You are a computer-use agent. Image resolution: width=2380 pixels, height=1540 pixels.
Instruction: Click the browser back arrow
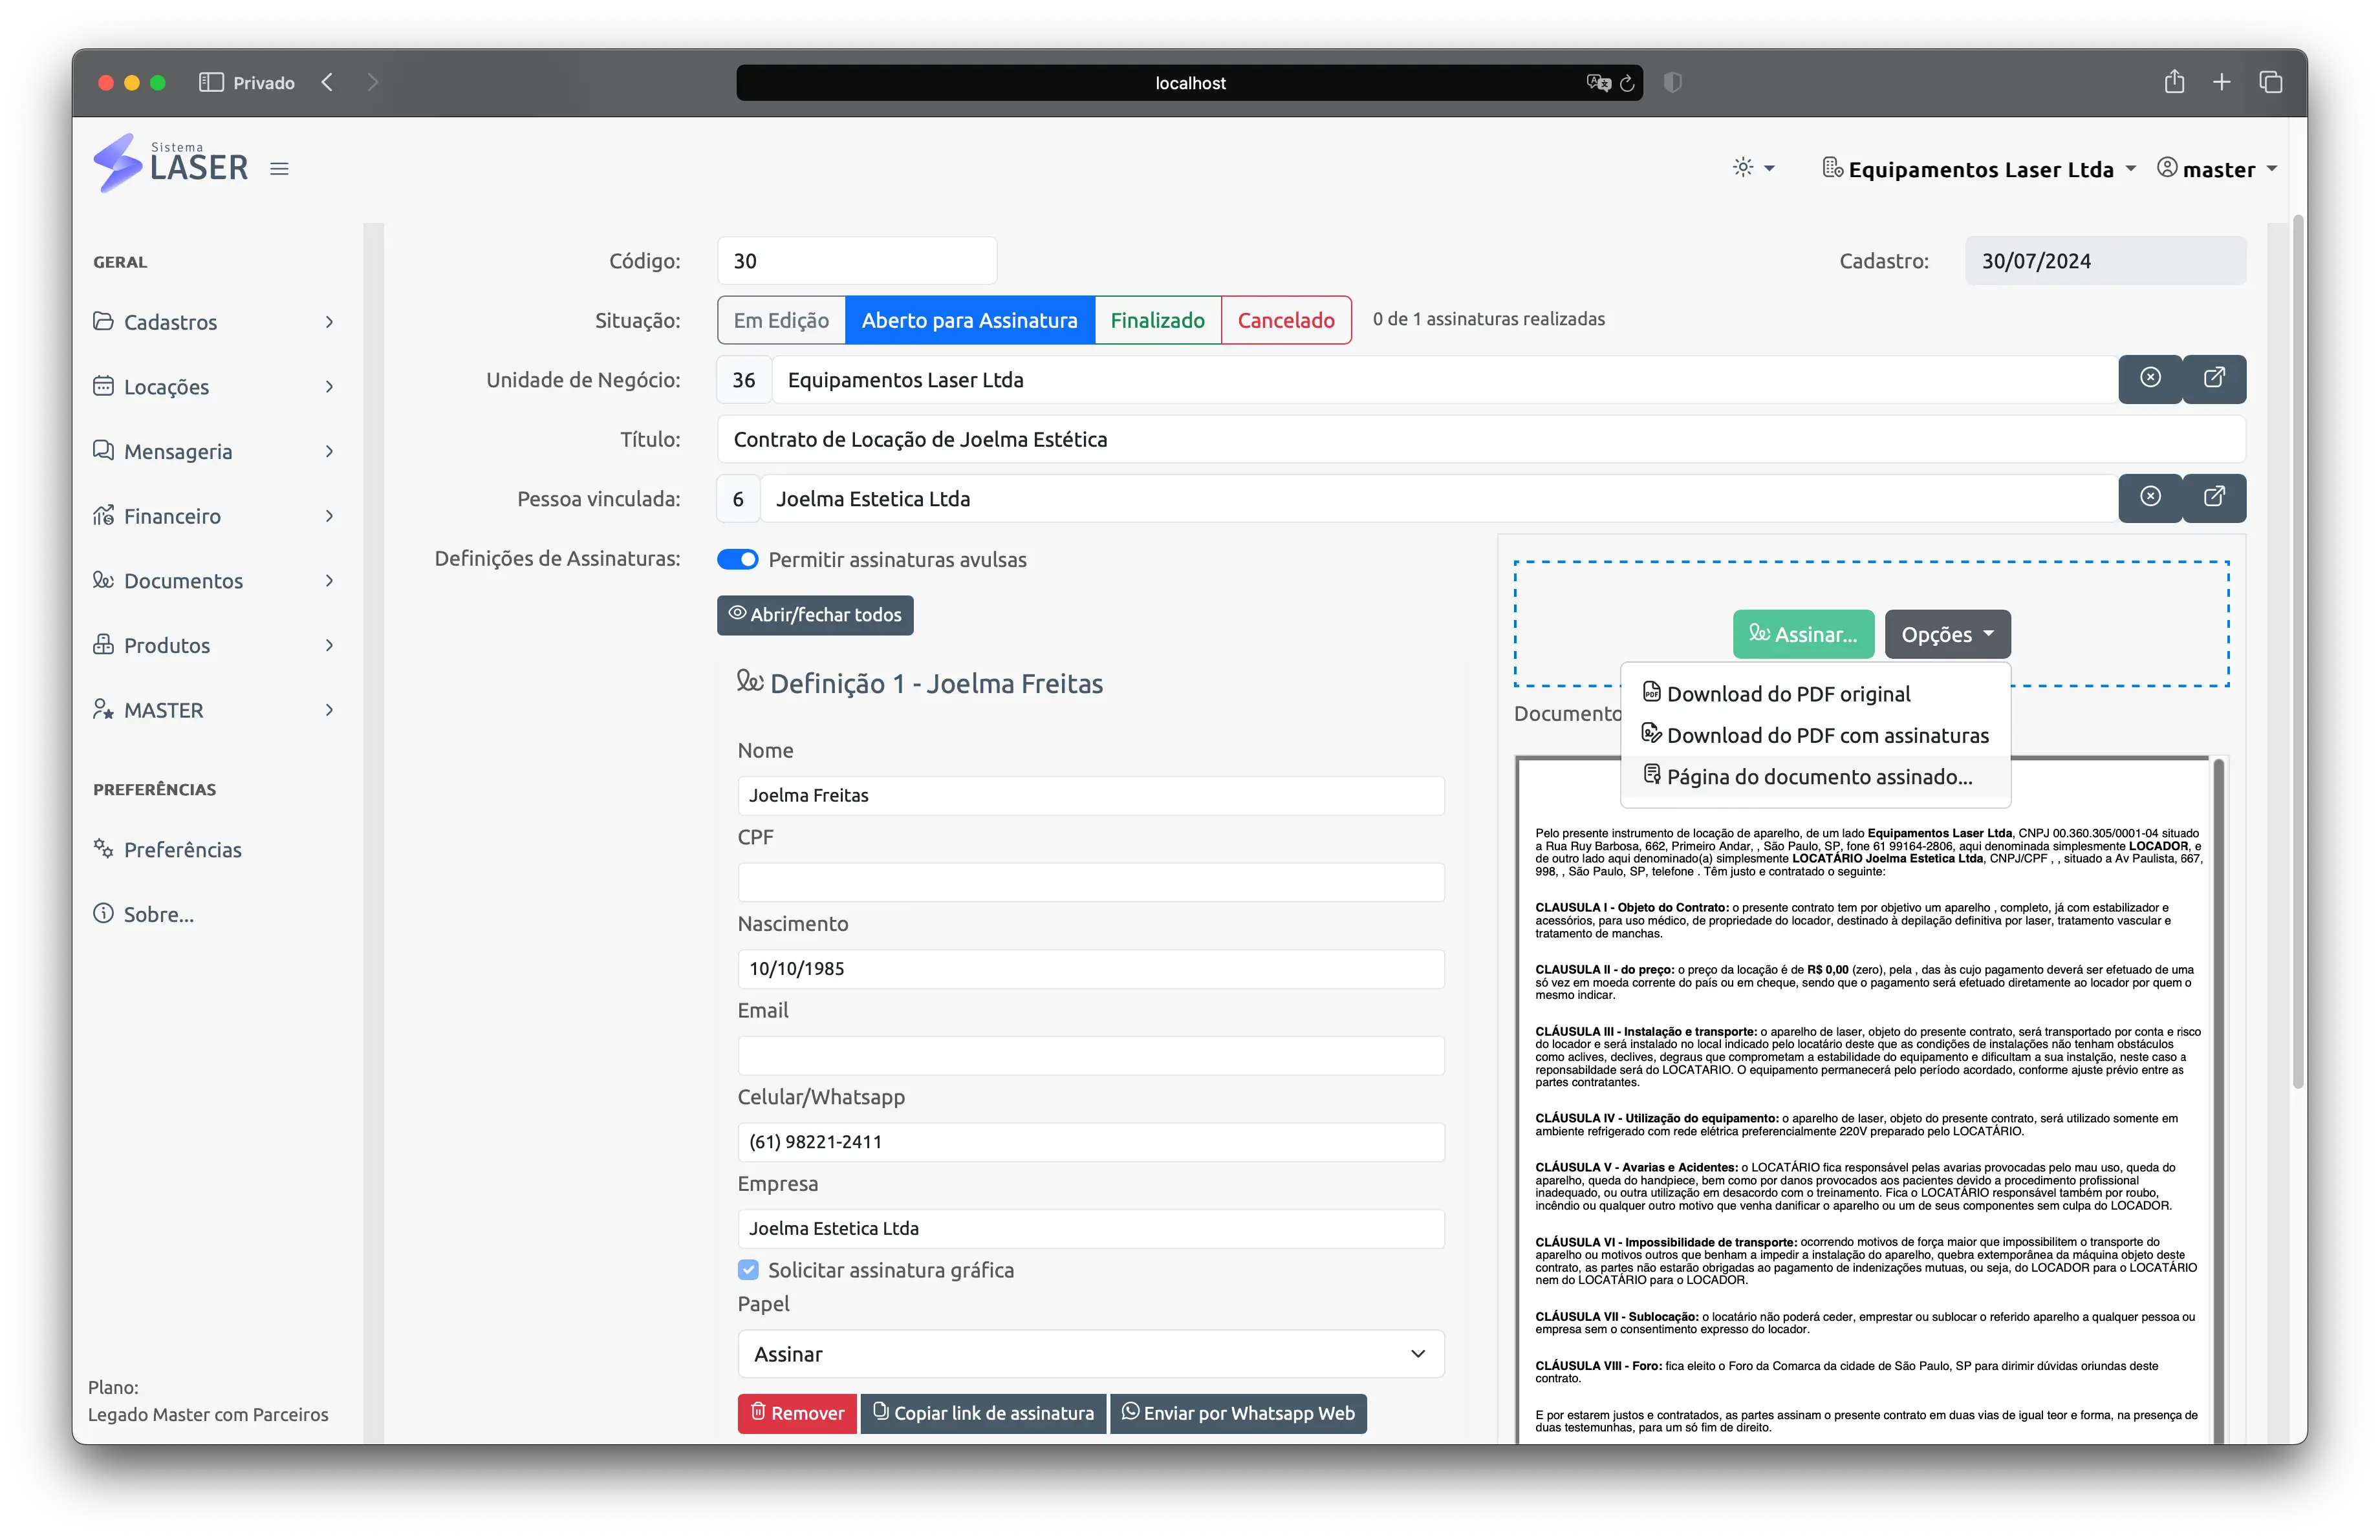[x=327, y=82]
